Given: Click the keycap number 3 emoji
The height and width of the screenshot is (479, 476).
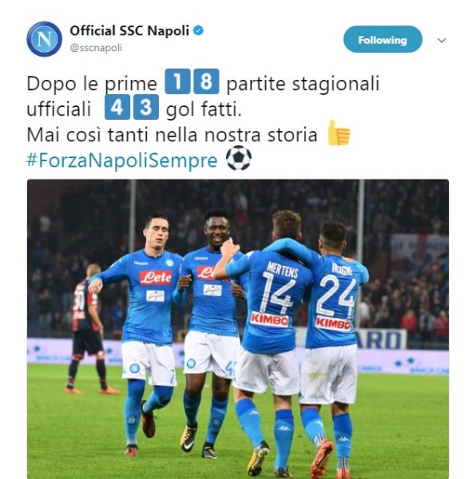Looking at the screenshot, I should click(x=146, y=107).
